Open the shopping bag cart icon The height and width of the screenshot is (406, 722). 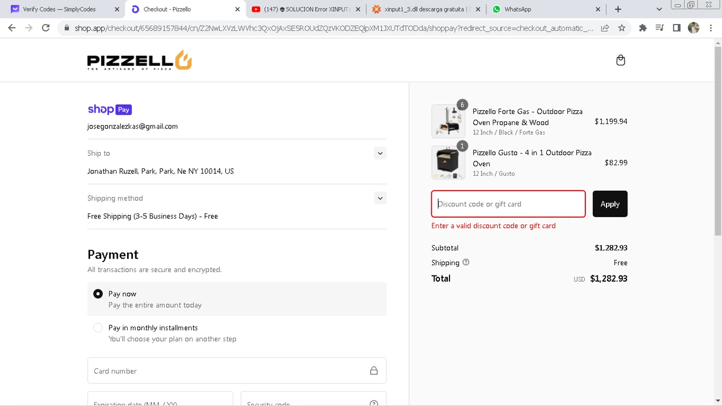[620, 60]
